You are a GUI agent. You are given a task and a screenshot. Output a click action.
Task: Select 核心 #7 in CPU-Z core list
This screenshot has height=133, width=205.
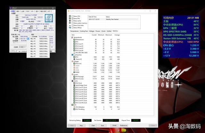point(38,56)
